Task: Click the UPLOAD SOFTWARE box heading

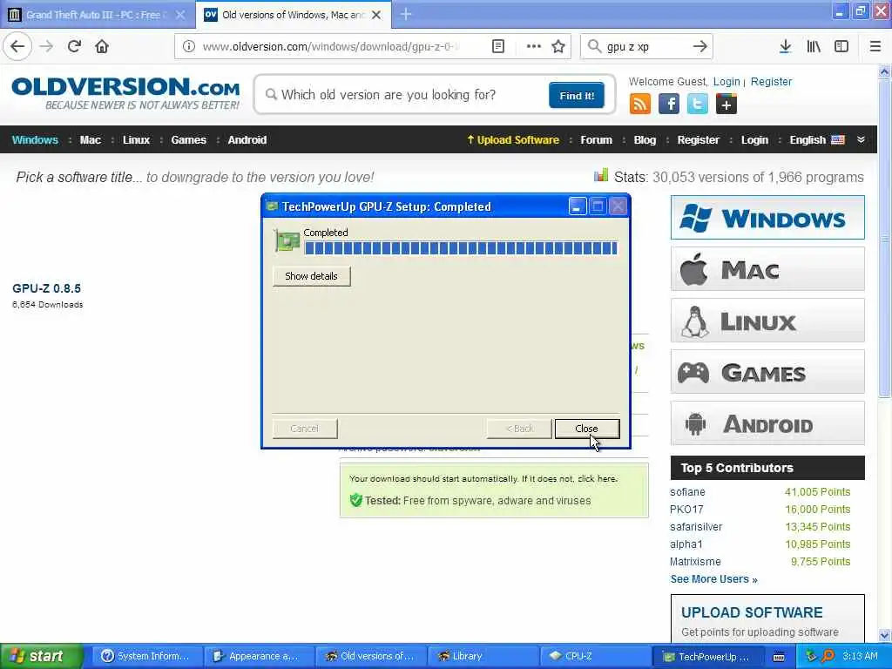Action: point(752,612)
